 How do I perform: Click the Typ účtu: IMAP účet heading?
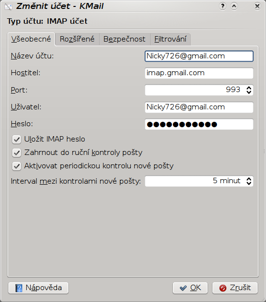[x=47, y=21]
